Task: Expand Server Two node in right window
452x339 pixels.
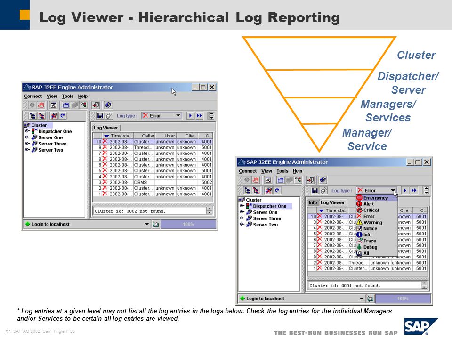Action: coord(242,225)
